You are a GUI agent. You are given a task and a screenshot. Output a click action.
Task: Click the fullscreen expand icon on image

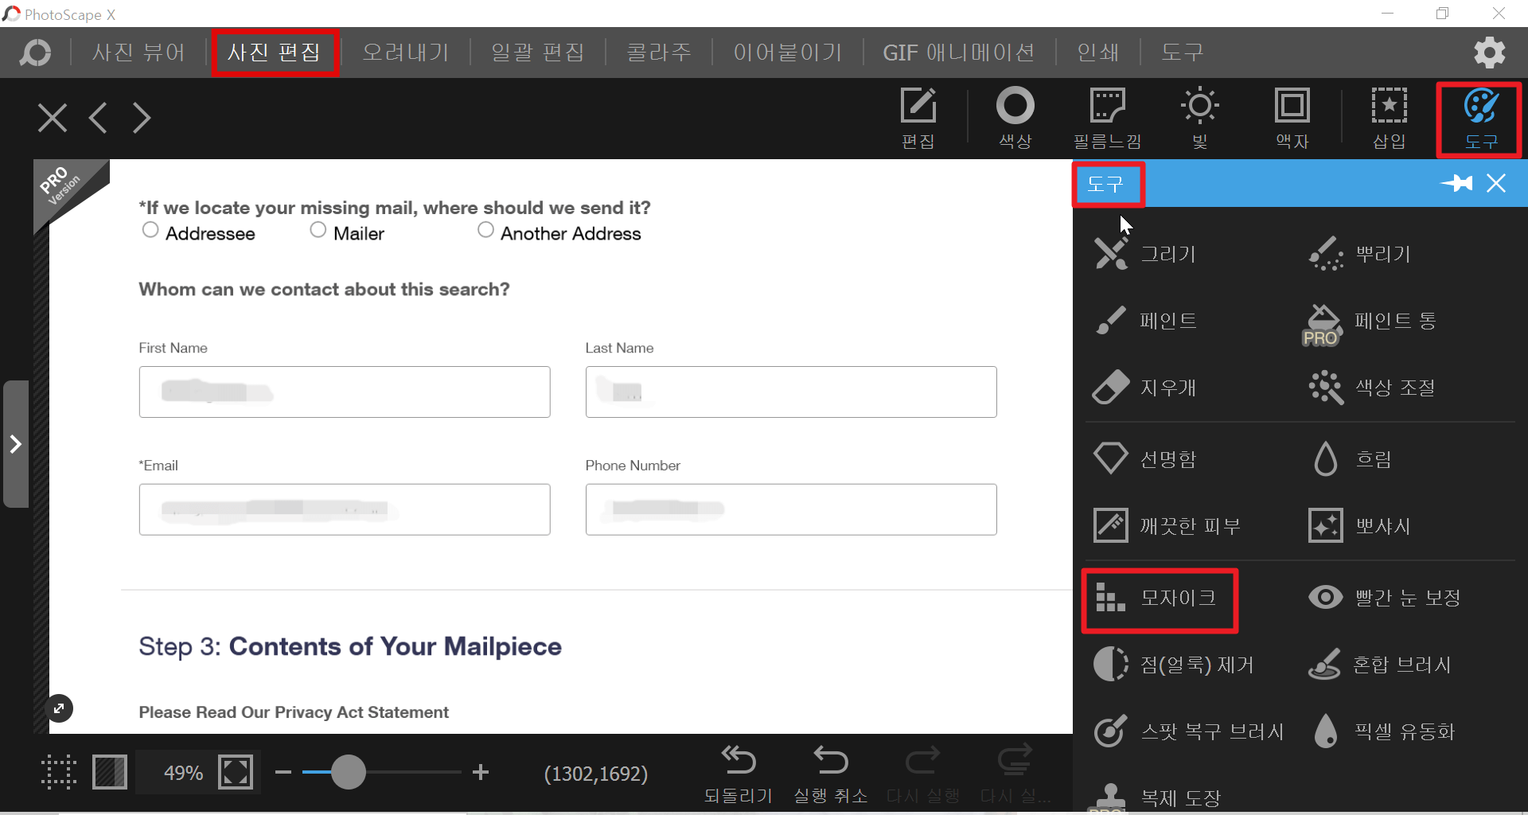59,708
